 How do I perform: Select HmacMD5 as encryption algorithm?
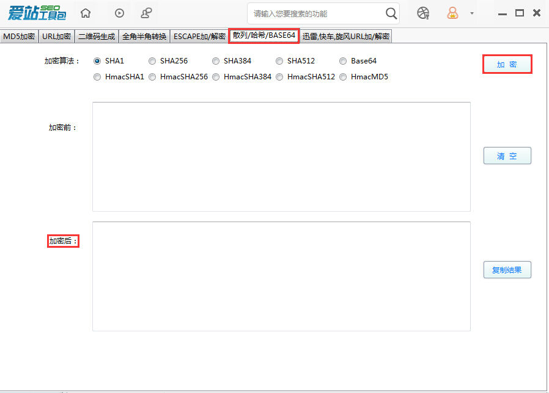343,77
